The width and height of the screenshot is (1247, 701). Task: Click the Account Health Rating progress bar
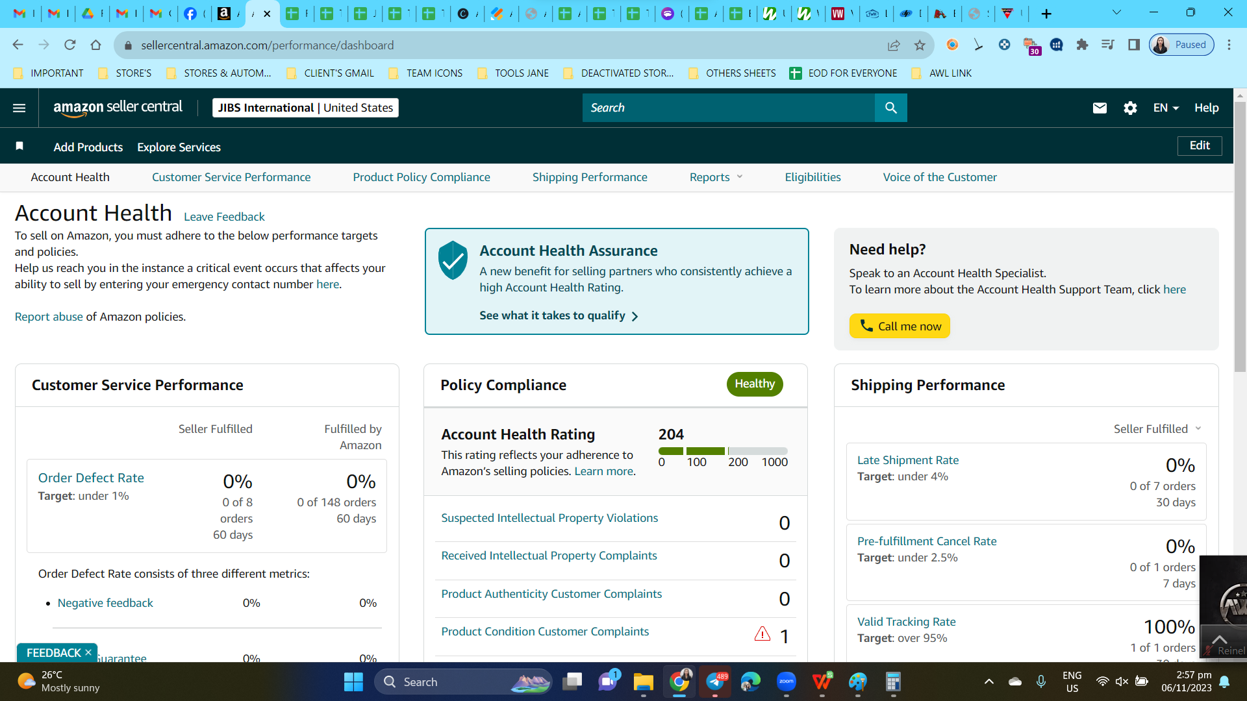[723, 451]
